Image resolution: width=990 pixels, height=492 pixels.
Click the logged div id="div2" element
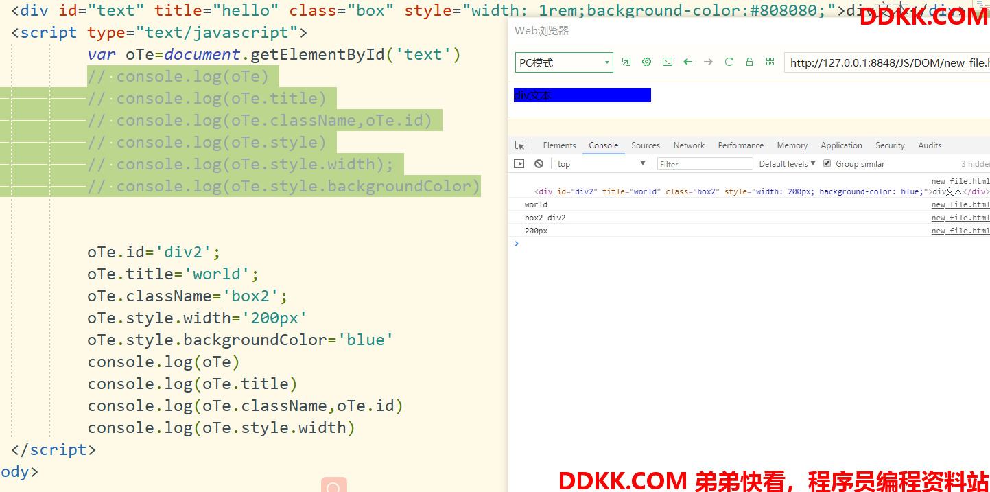[762, 191]
